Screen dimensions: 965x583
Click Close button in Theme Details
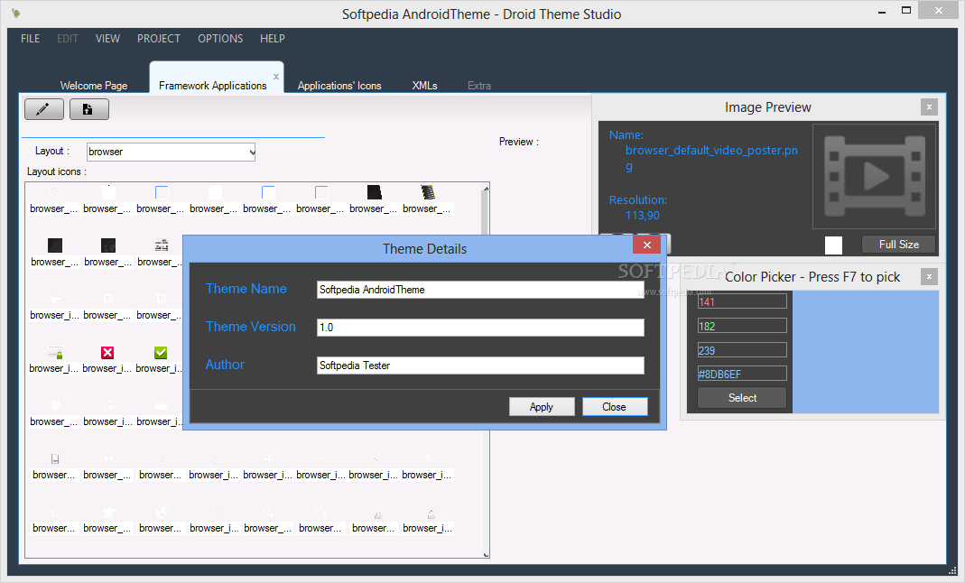(614, 406)
